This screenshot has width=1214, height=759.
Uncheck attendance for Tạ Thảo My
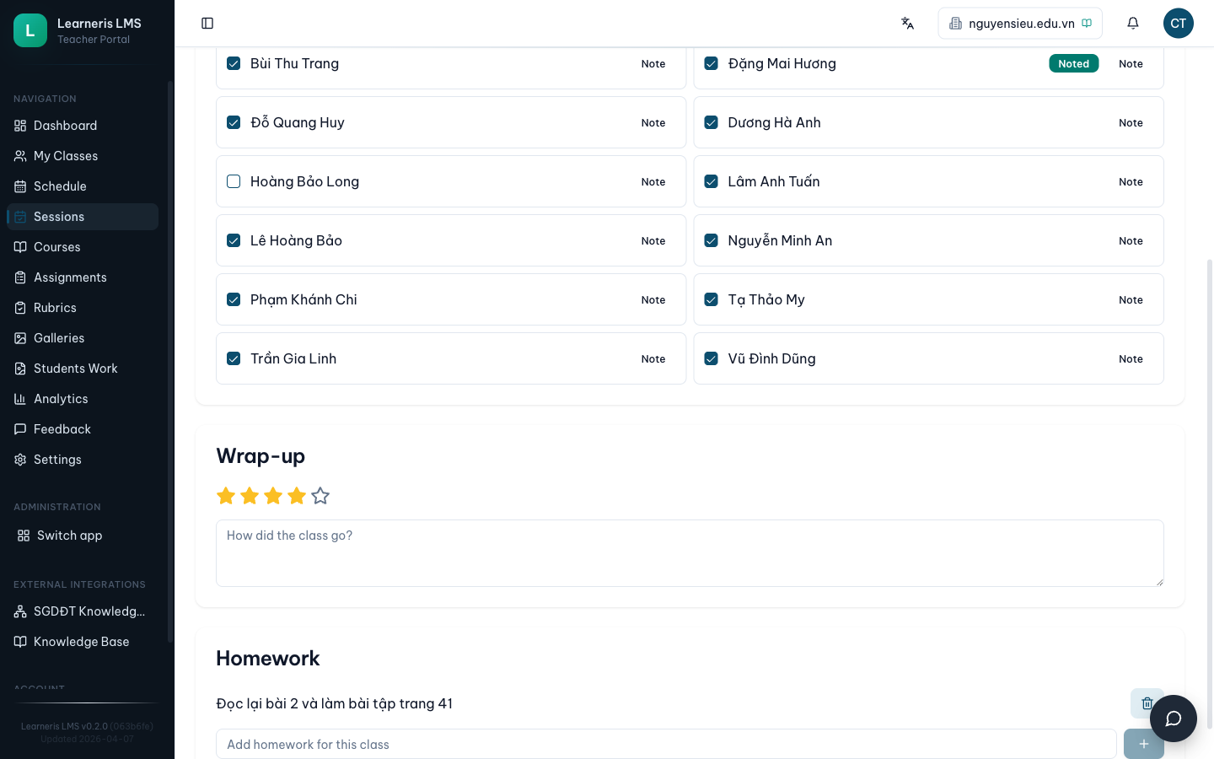click(x=712, y=299)
